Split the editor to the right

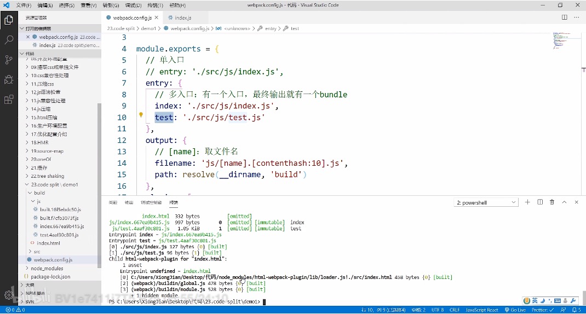(x=564, y=18)
